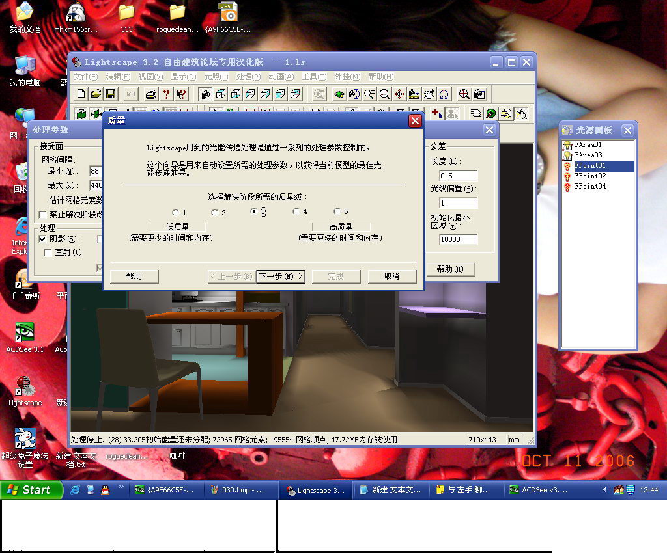Click the red plus selection cursor icon

[437, 113]
